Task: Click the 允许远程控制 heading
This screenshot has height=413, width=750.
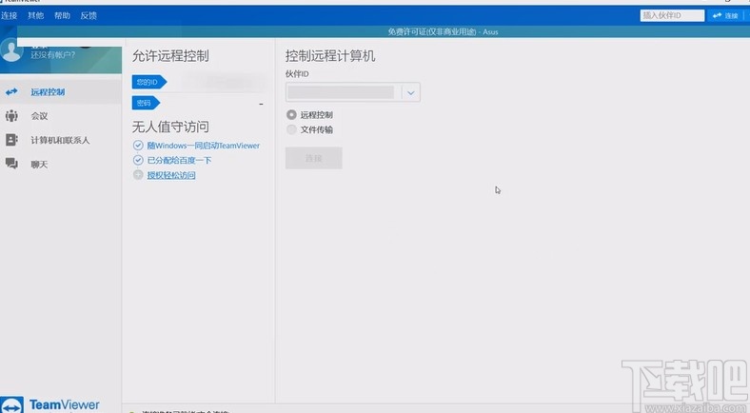Action: 170,56
